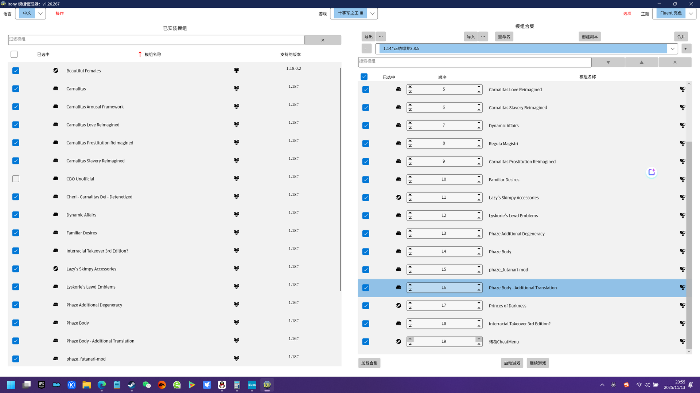Click Steam icon for Princes of Darkness in collection
700x393 pixels.
pyautogui.click(x=398, y=305)
